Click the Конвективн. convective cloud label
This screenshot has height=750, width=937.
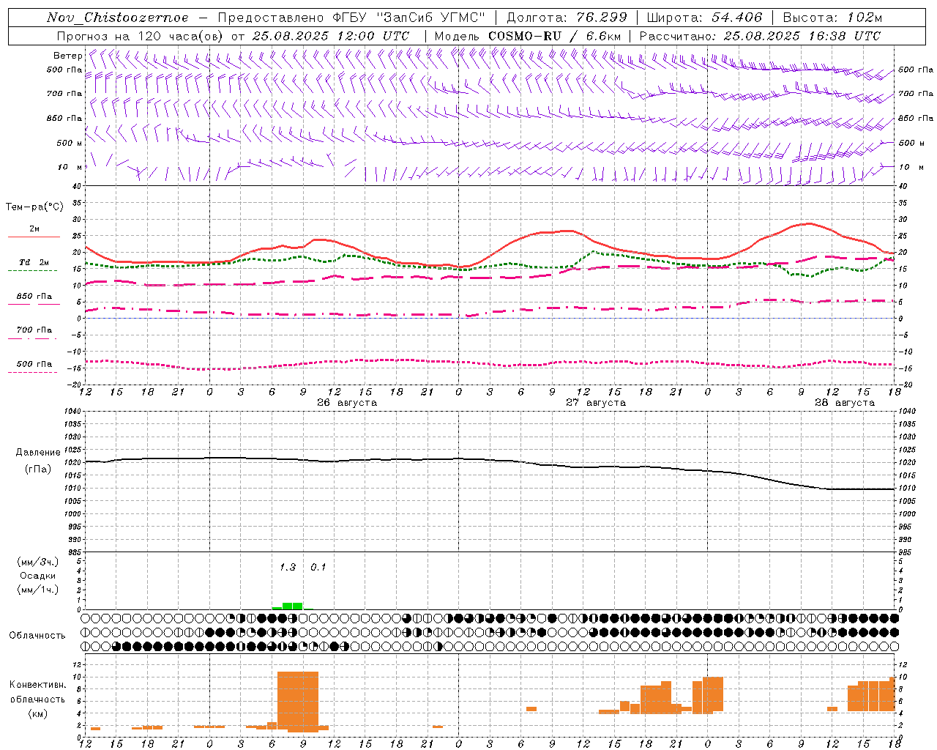point(38,685)
